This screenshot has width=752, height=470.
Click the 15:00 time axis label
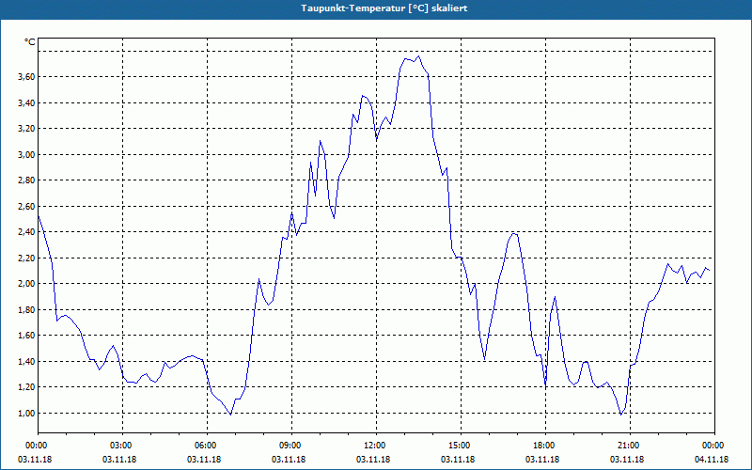[x=461, y=446]
